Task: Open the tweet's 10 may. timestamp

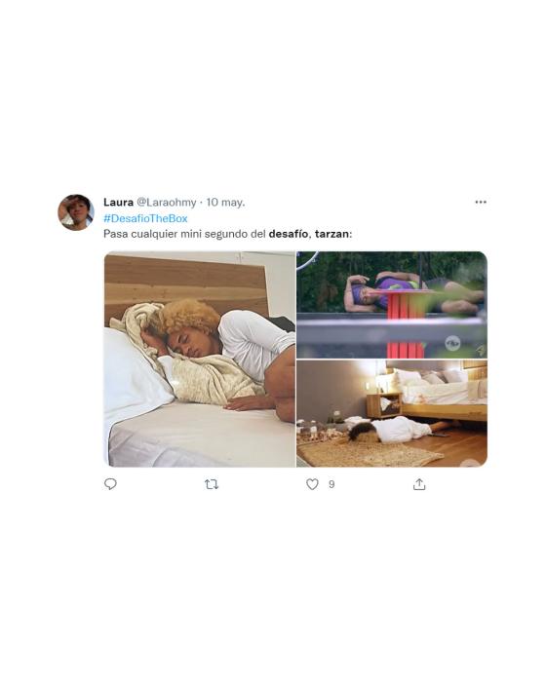Action: 225,203
